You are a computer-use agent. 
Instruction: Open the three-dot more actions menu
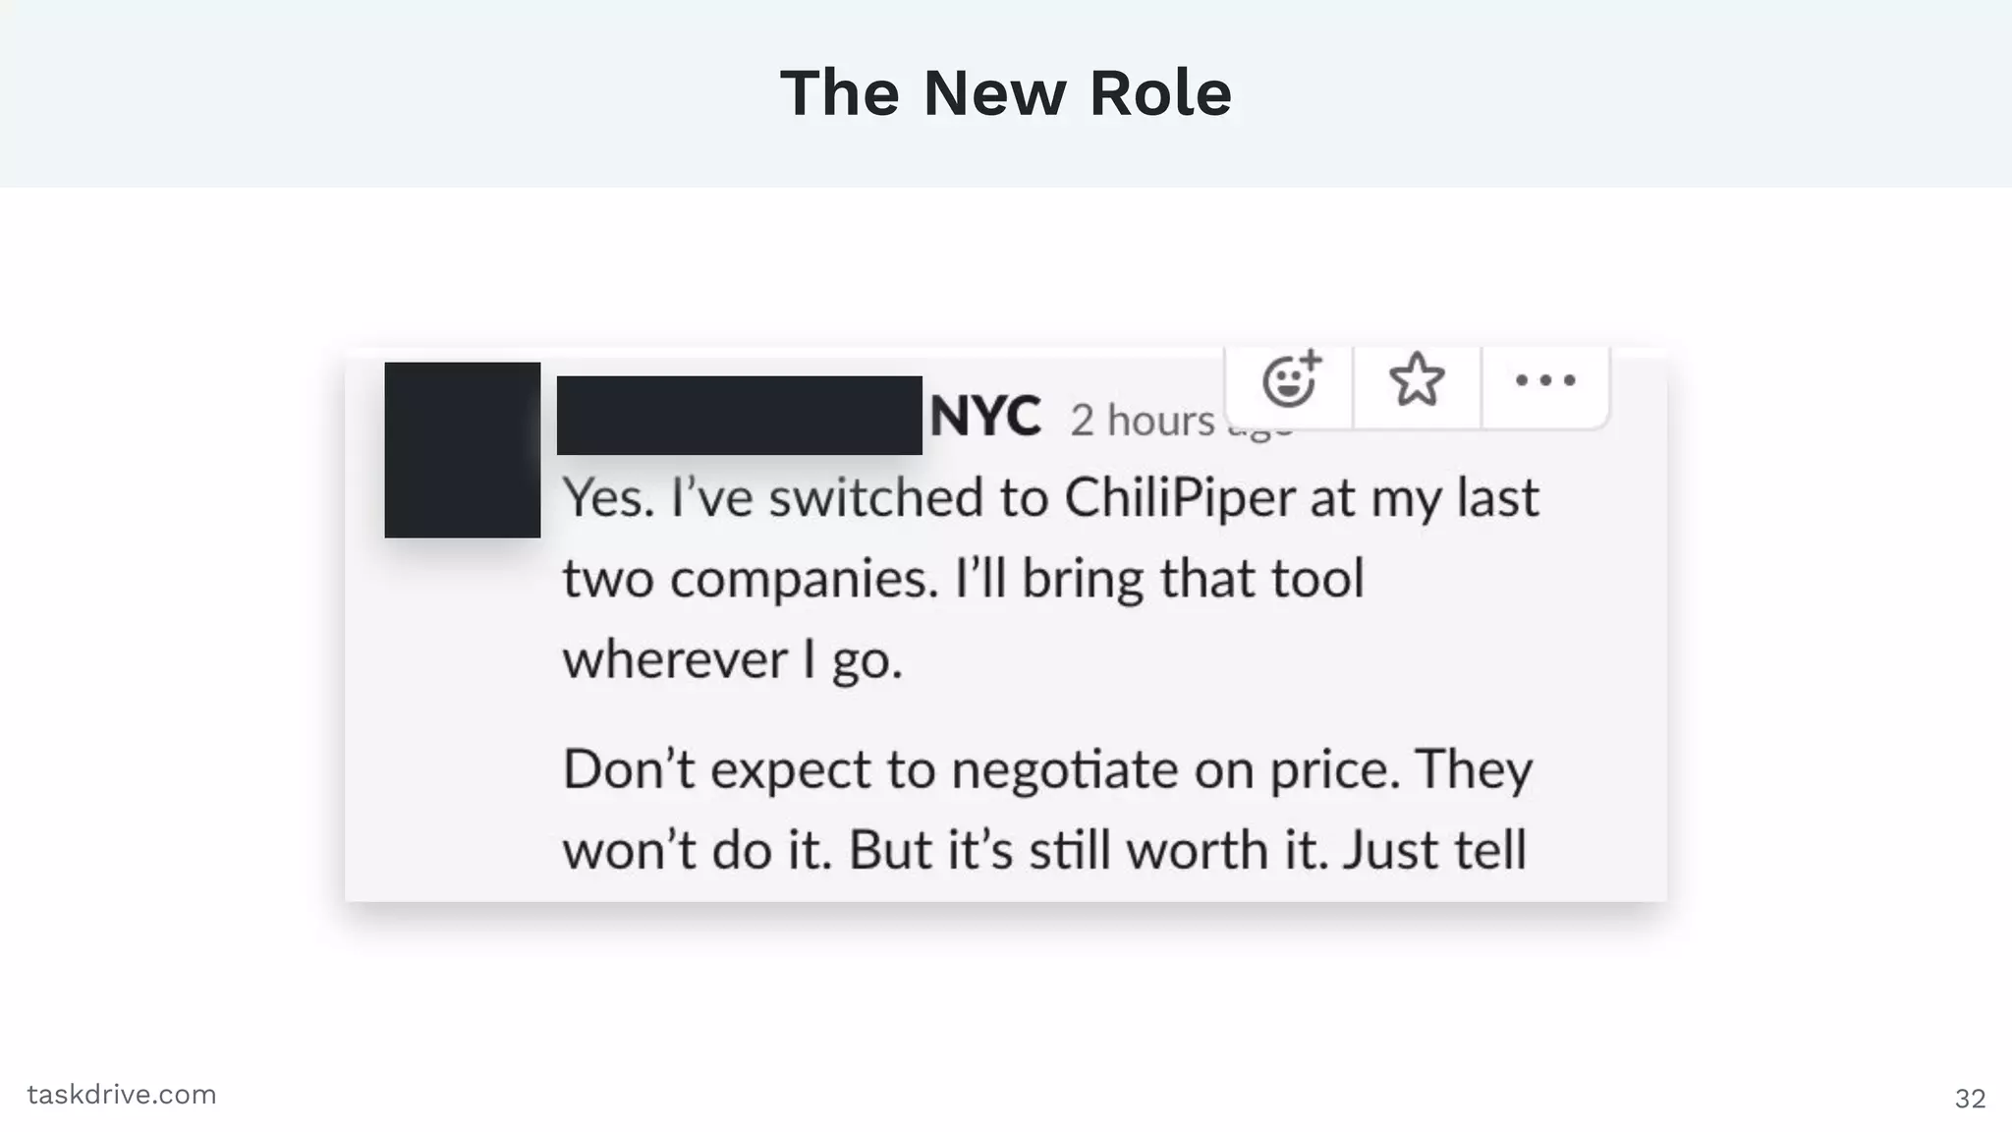(x=1544, y=380)
